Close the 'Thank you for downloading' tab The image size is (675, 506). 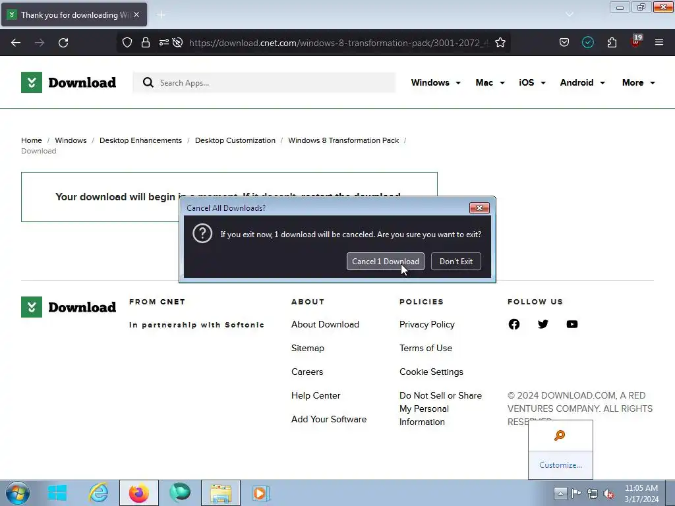[136, 14]
